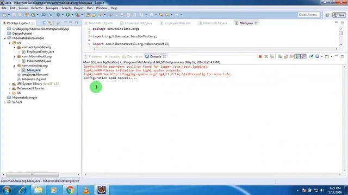Open the Refactor menu
Image resolution: width=348 pixels, height=195 pixels.
37,8
